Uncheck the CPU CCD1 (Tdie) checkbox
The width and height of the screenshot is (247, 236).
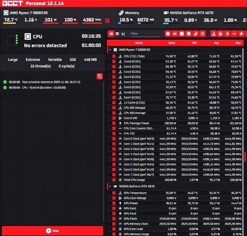pyautogui.click(x=114, y=56)
